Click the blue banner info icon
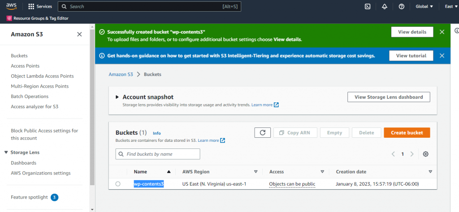 click(102, 55)
